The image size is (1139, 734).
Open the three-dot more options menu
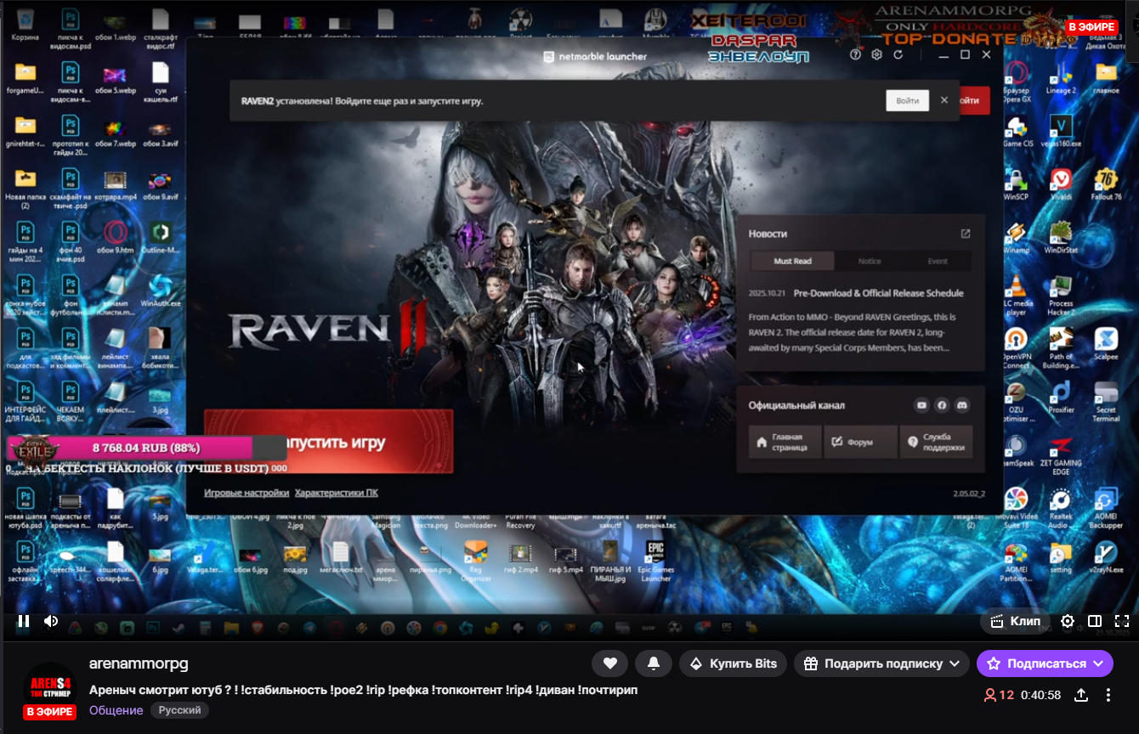pyautogui.click(x=1108, y=695)
